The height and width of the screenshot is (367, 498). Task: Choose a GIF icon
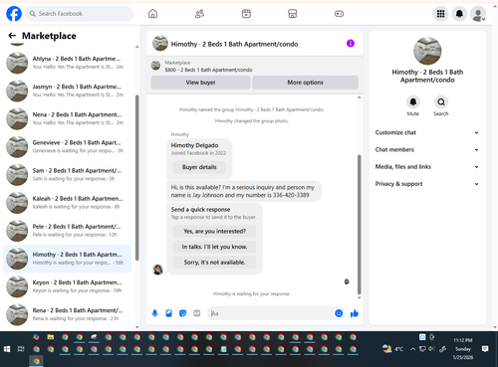pos(197,313)
